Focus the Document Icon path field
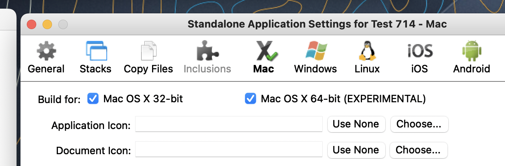Viewport: 505px width, 166px height. 229,150
